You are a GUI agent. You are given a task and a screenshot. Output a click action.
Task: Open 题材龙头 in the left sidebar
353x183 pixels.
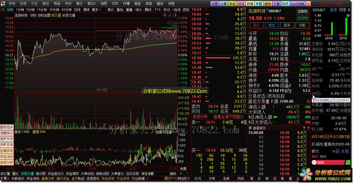[x=7, y=127]
